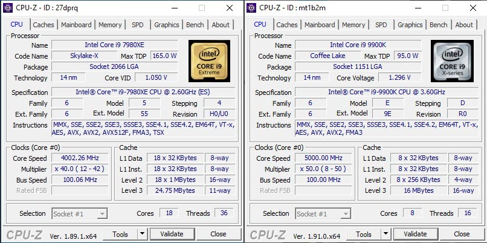This screenshot has width=487, height=243.
Task: Close the 27dprq window with title bar X
Action: 230,8
